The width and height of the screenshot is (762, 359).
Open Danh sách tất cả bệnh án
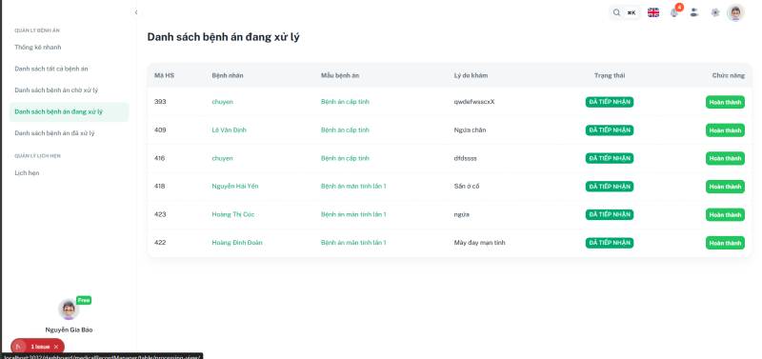69,69
